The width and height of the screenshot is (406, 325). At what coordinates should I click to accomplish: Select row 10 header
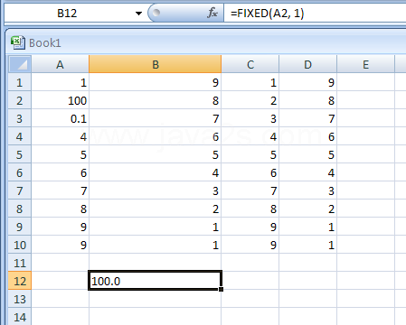20,245
